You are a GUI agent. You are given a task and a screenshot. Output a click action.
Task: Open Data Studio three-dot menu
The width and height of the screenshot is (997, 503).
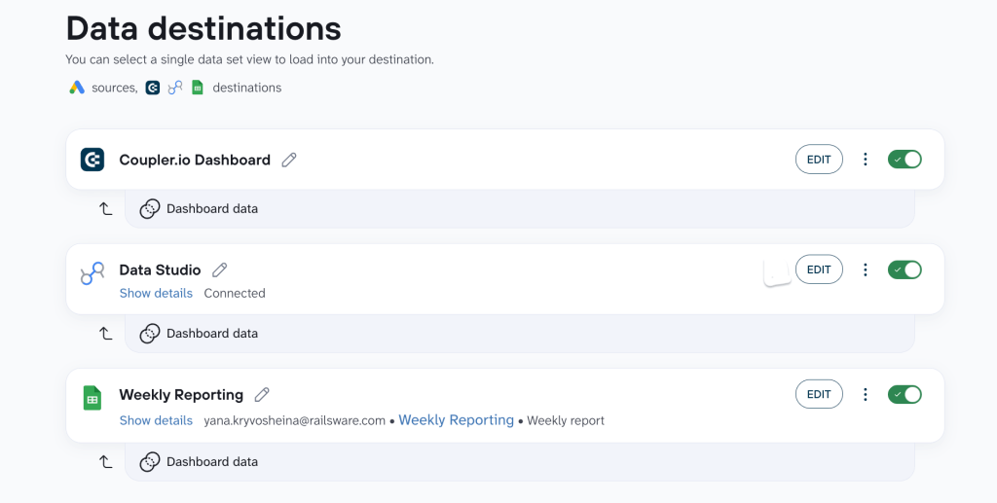pyautogui.click(x=865, y=269)
